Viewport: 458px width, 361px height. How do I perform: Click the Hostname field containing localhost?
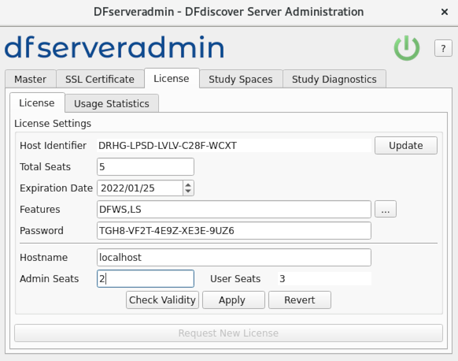coord(234,258)
